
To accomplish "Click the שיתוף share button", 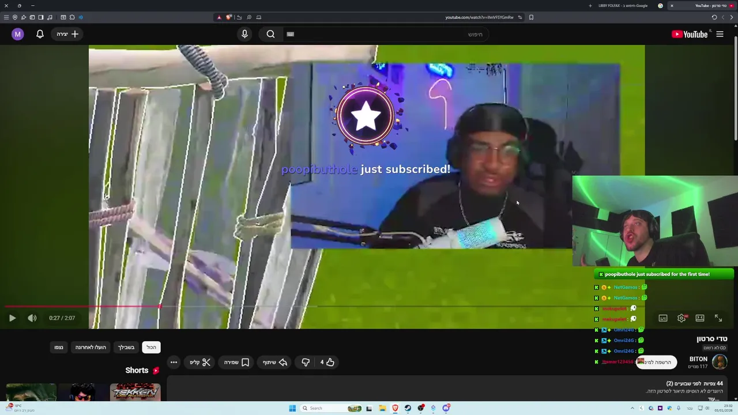I will (x=274, y=362).
